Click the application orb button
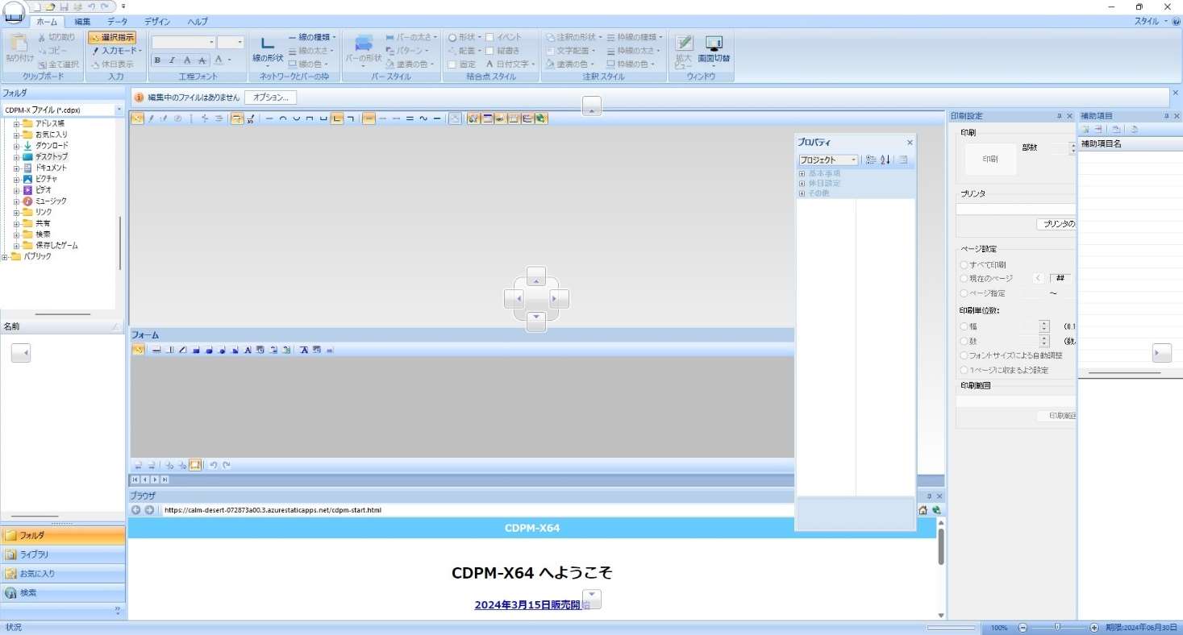This screenshot has width=1183, height=635. [x=14, y=12]
